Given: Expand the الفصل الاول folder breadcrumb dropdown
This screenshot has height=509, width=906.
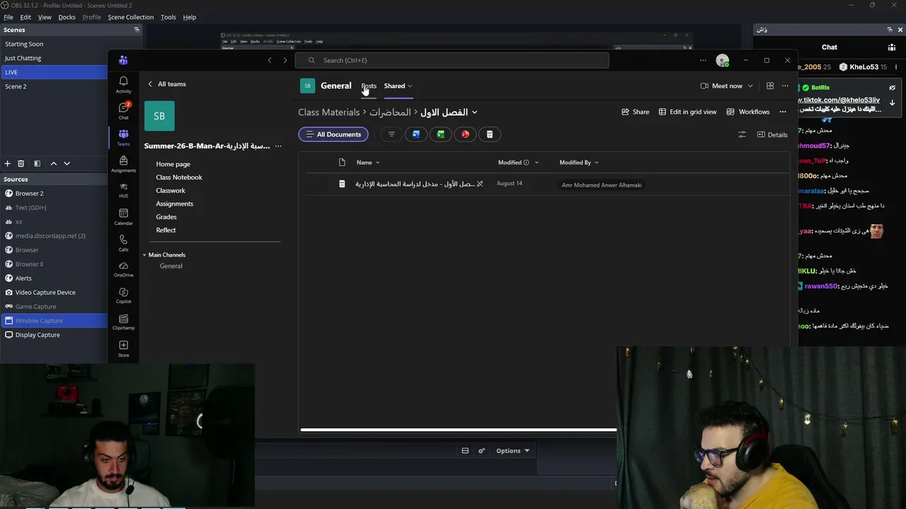Looking at the screenshot, I should [474, 112].
